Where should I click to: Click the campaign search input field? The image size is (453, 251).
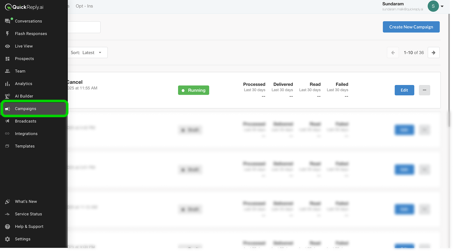point(84,27)
